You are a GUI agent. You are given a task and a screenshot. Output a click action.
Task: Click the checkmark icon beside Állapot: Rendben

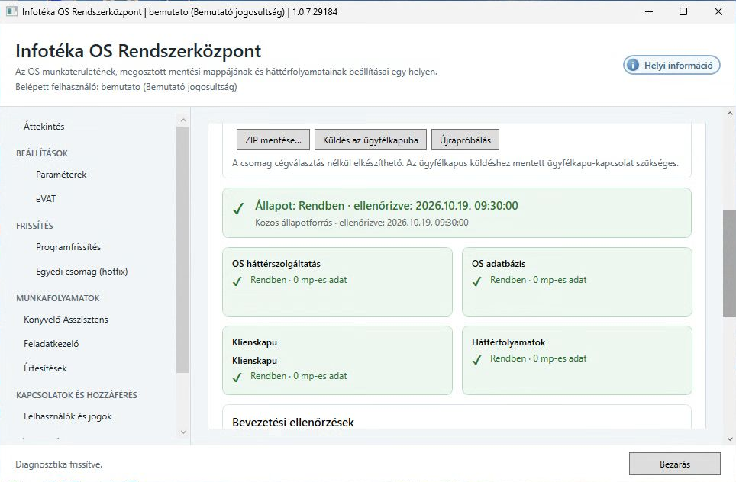[x=238, y=208]
